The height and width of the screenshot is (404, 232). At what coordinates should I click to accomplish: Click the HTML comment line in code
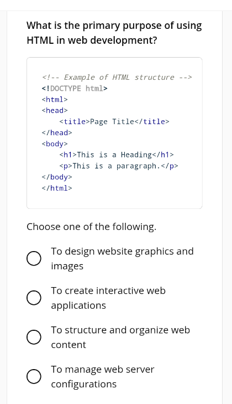117,77
